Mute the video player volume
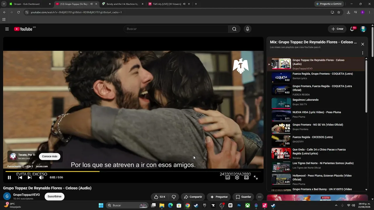 click(x=41, y=177)
